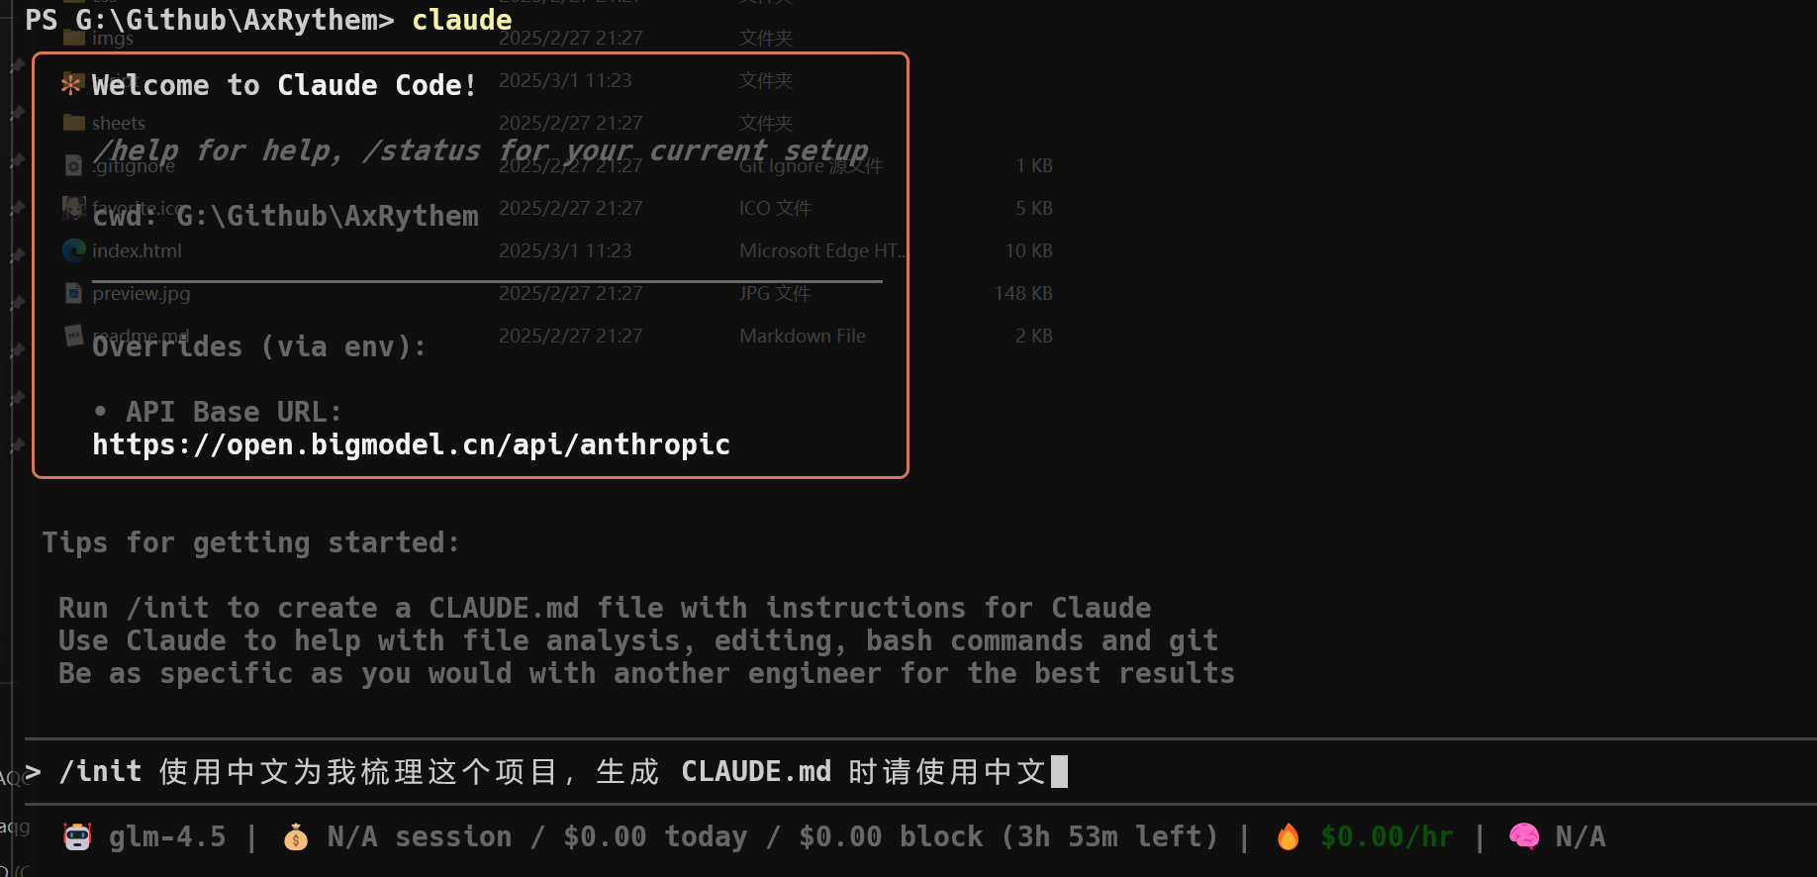This screenshot has width=1817, height=877.
Task: Click into the /init prompt input line
Action: 920,771
